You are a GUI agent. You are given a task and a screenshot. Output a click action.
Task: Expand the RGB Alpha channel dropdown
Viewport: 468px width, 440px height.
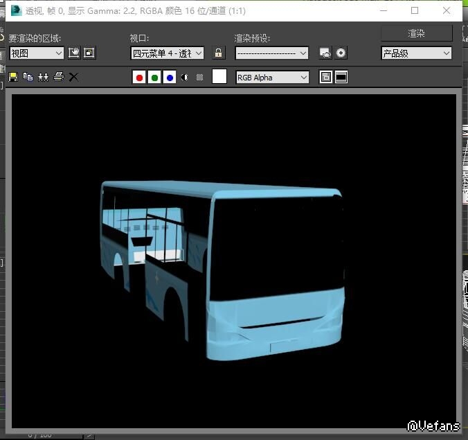coord(272,78)
